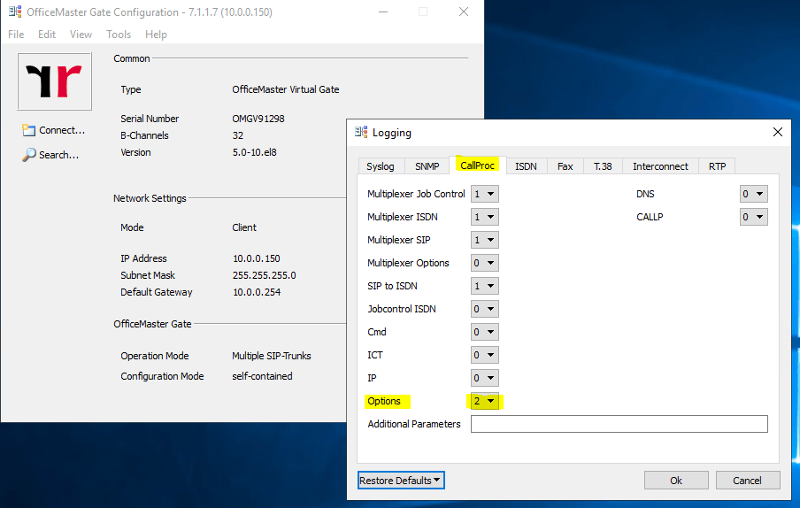Screen dimensions: 800x508
Task: Switch to the Fax tab
Action: [x=565, y=166]
